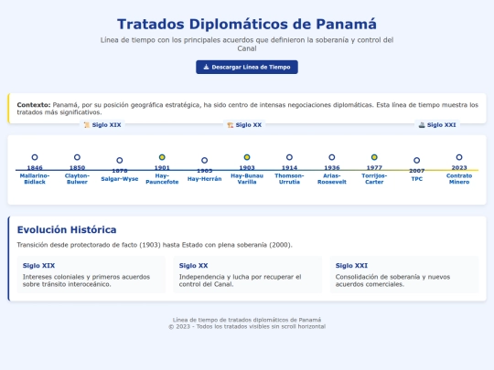This screenshot has height=370, width=494.
Task: Select the 2007 TPC marker circle
Action: click(x=416, y=160)
